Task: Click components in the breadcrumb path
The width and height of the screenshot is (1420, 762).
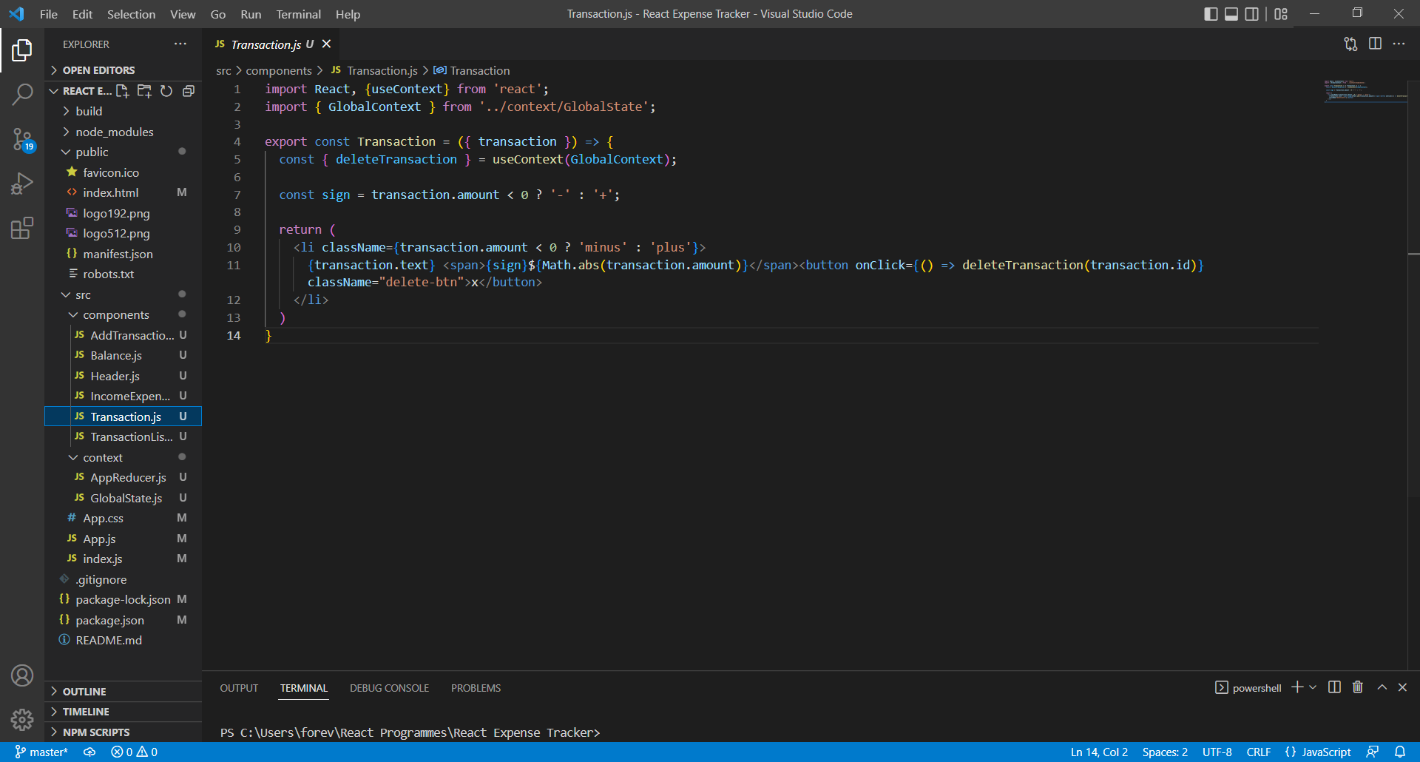Action: (279, 70)
